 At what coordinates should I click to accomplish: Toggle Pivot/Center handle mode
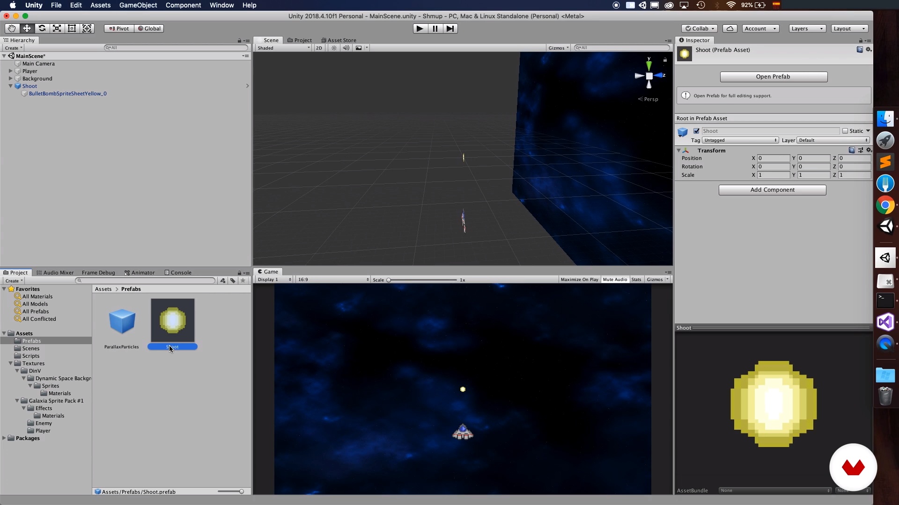pos(119,29)
